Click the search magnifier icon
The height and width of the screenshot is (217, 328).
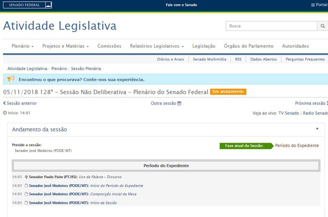pyautogui.click(x=323, y=26)
